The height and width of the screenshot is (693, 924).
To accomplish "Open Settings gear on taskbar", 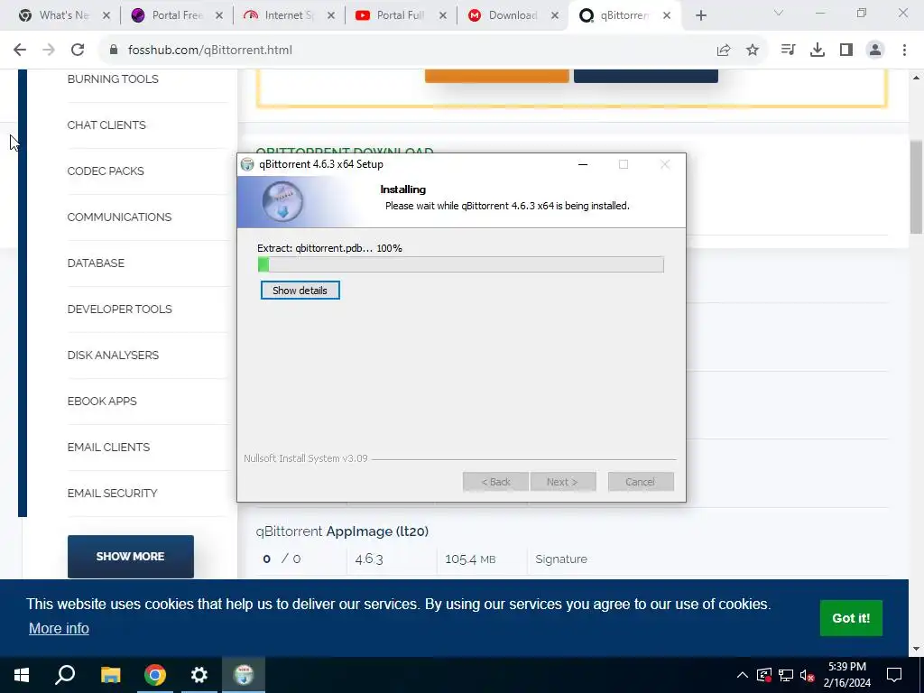I will (x=199, y=675).
